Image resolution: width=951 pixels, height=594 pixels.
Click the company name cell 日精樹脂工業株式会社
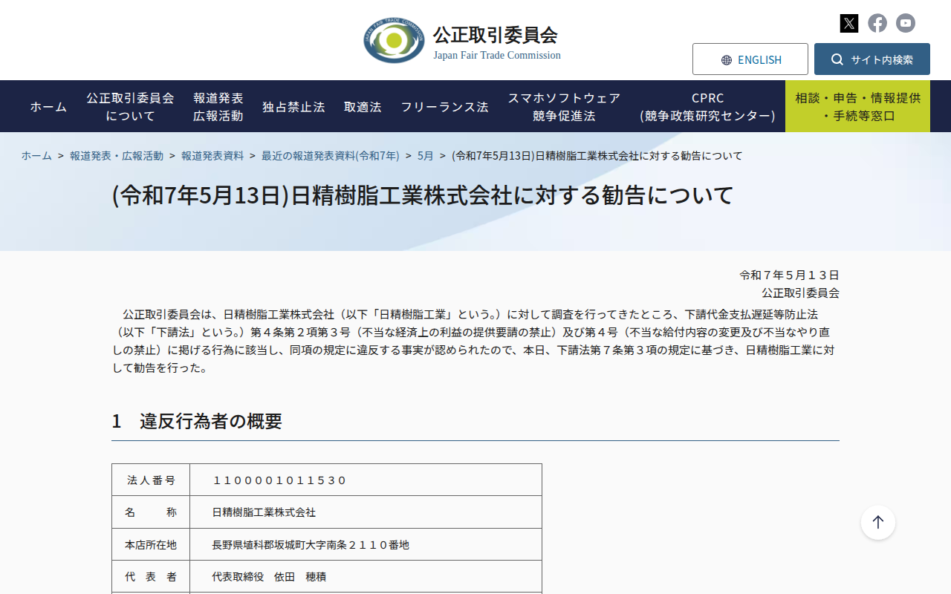(366, 512)
